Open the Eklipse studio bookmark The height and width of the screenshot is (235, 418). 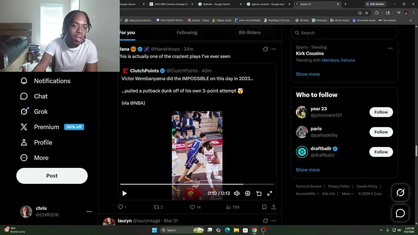(x=222, y=20)
